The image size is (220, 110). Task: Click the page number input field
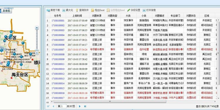(x=64, y=106)
